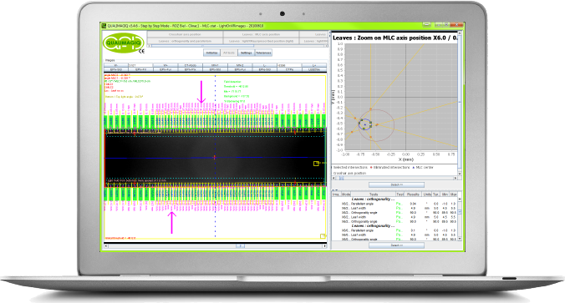The height and width of the screenshot is (303, 565).
Task: Click chart title Leaves : Zoom on MLC axis
Action: [395, 38]
